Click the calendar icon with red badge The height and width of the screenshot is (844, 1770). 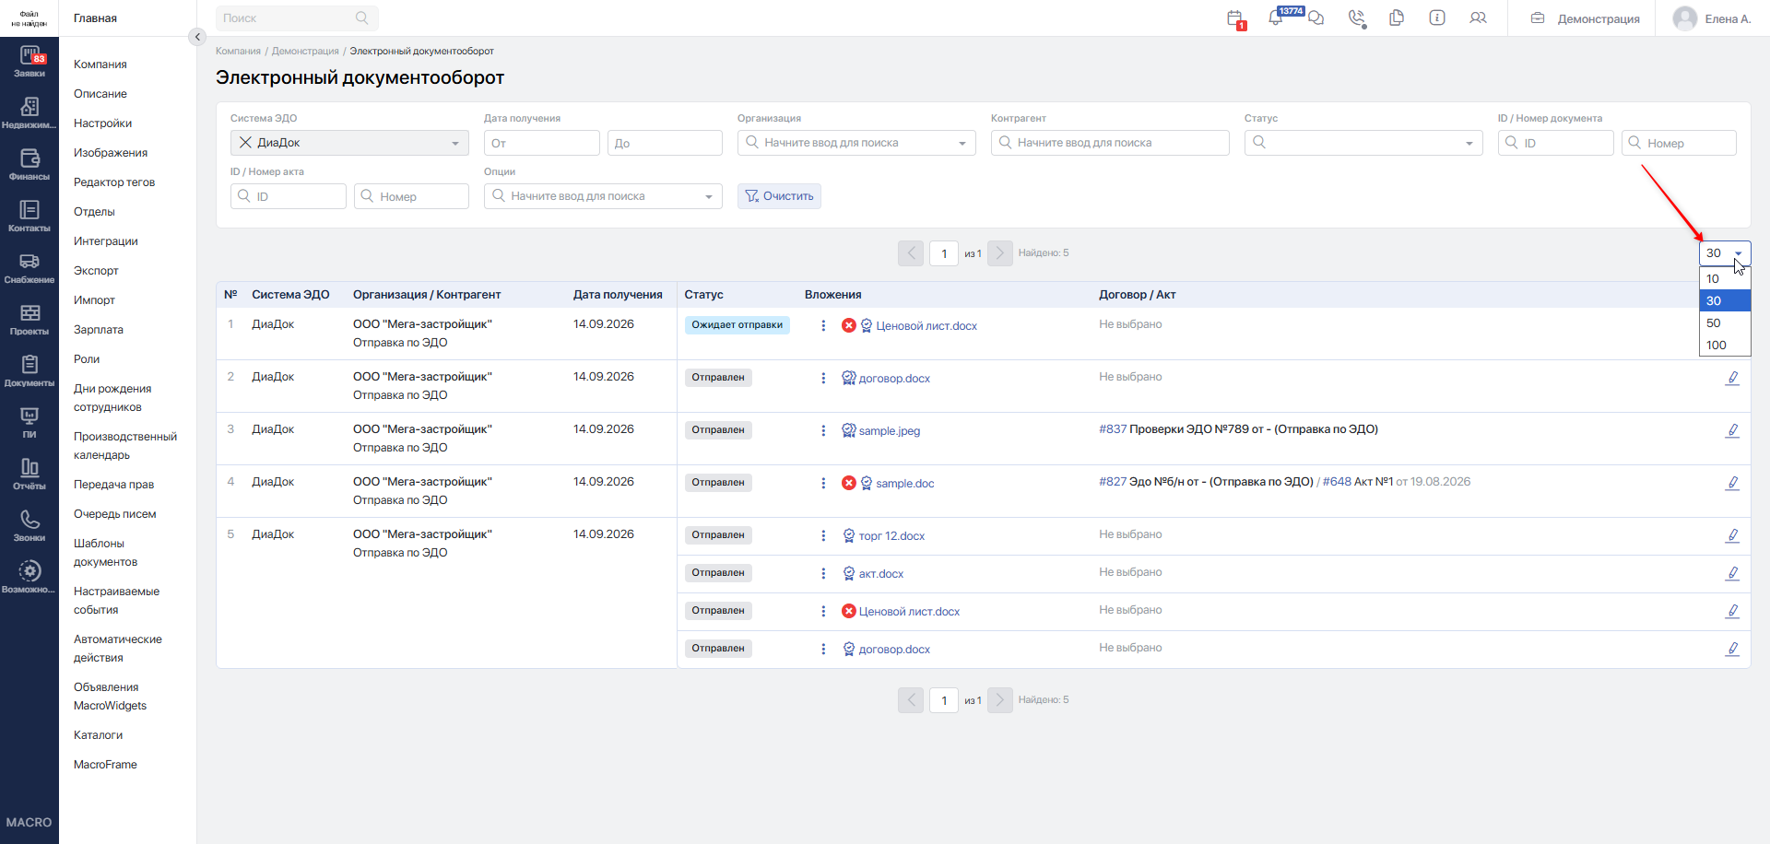pyautogui.click(x=1235, y=18)
